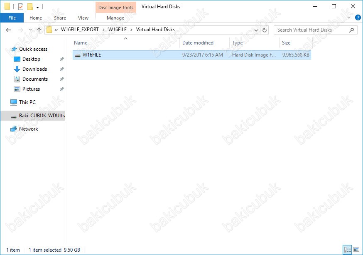Open Pictures in the navigation pane

[x=31, y=89]
